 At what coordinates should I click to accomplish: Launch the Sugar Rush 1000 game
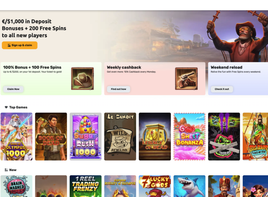pos(86,136)
